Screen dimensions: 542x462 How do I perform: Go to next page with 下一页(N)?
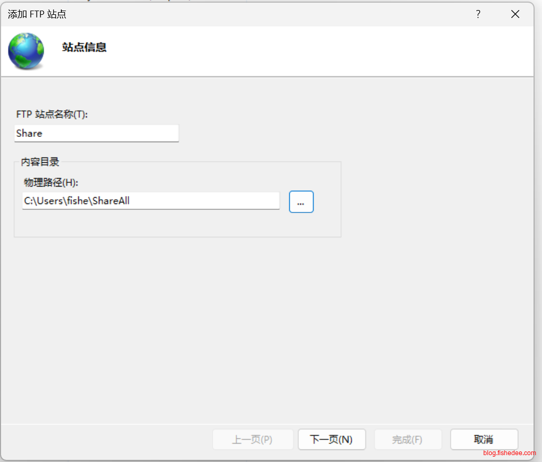(x=332, y=439)
